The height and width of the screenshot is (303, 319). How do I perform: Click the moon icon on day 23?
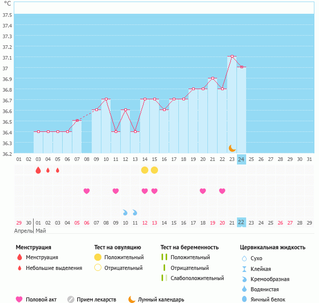(232, 148)
